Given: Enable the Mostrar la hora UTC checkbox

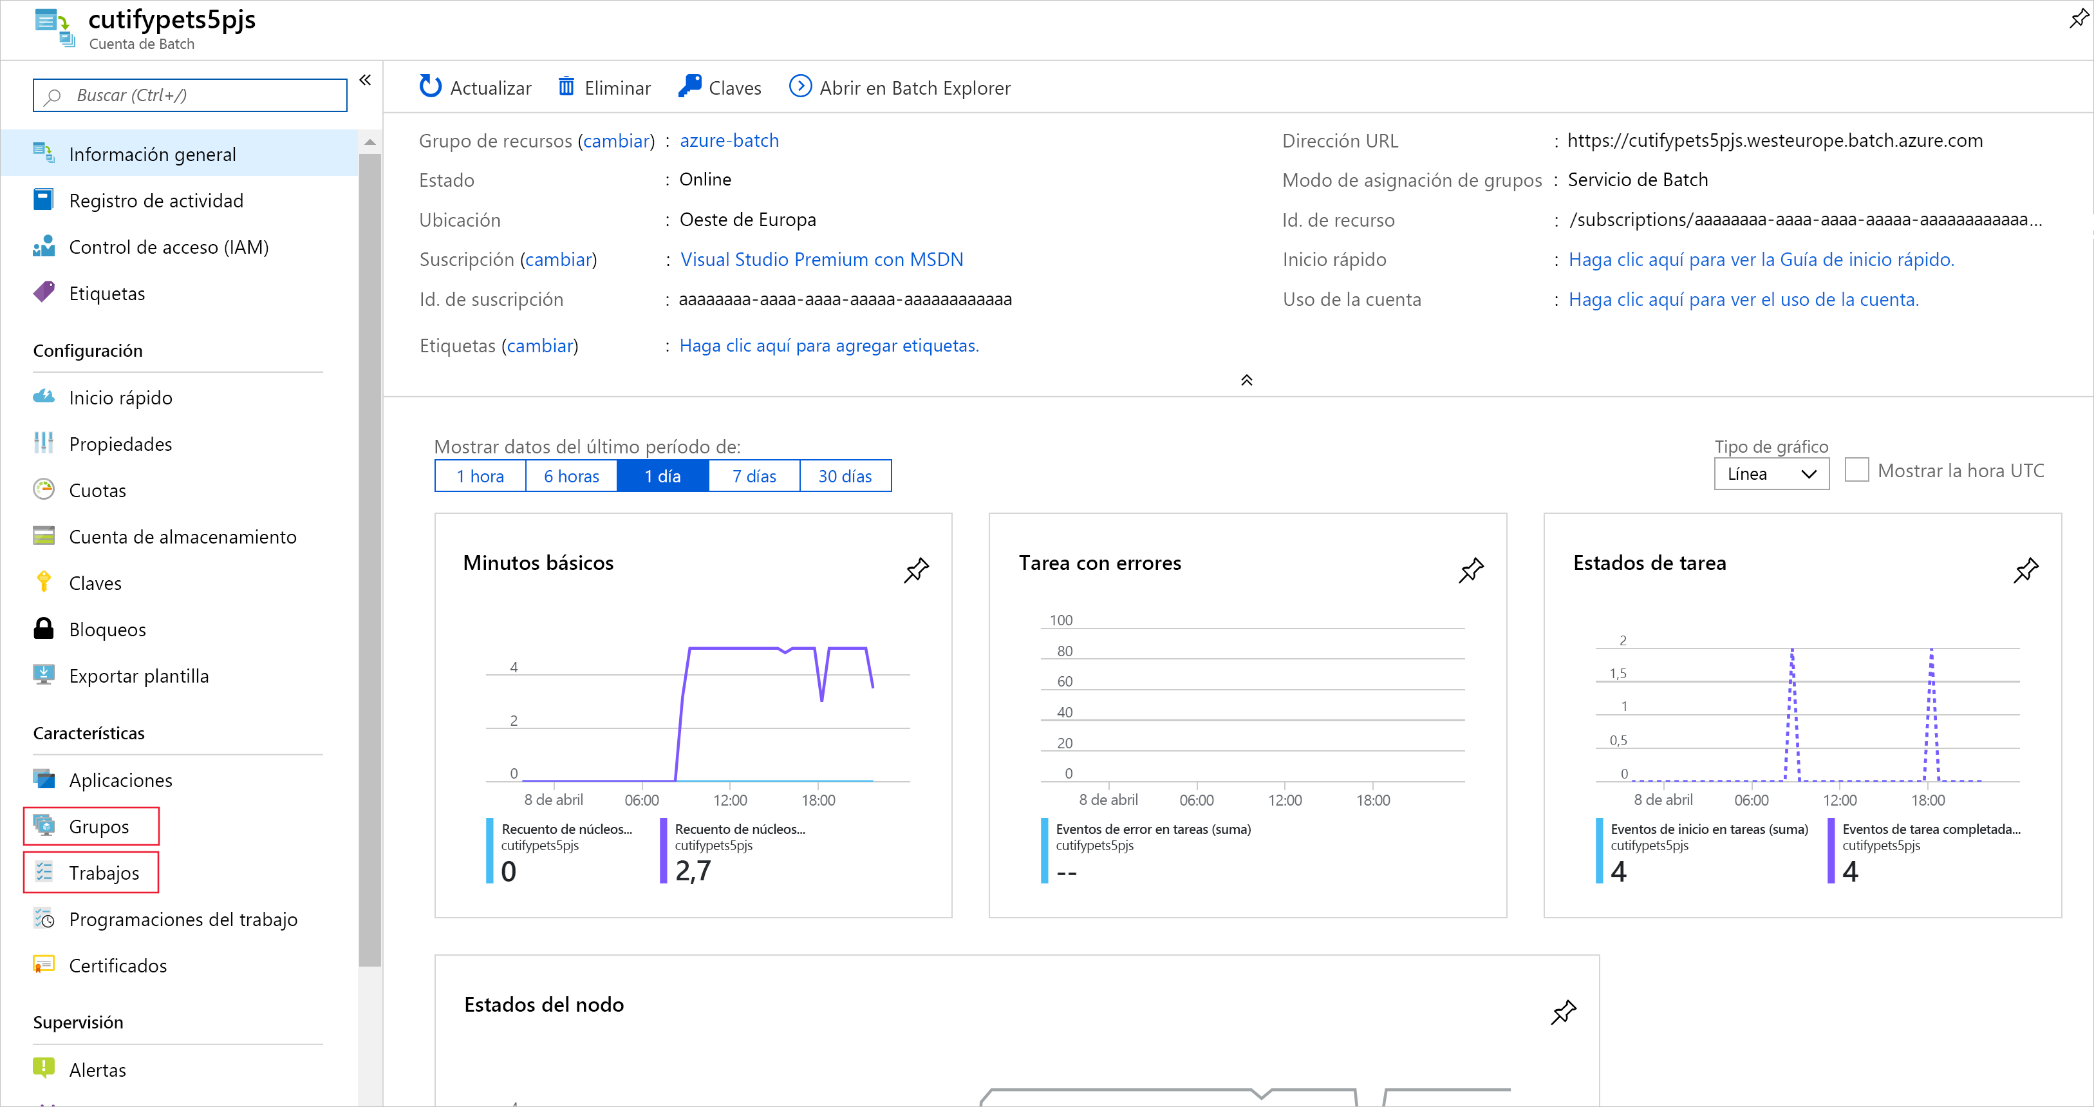Looking at the screenshot, I should (1856, 470).
